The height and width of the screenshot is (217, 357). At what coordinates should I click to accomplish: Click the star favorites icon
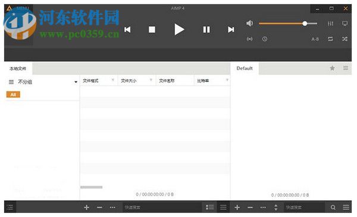tap(332, 68)
